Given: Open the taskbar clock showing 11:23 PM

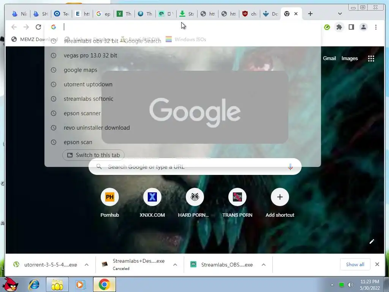Looking at the screenshot, I should [370, 285].
